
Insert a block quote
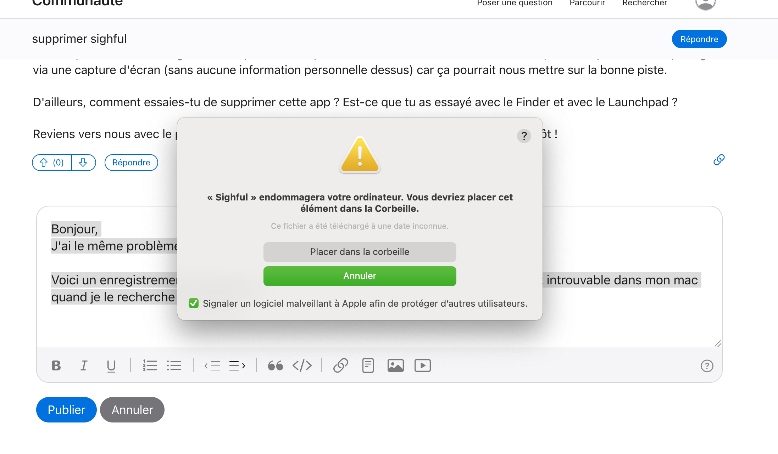tap(276, 365)
